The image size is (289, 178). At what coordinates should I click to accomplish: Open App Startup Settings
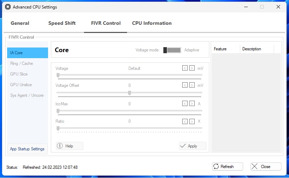(x=27, y=149)
